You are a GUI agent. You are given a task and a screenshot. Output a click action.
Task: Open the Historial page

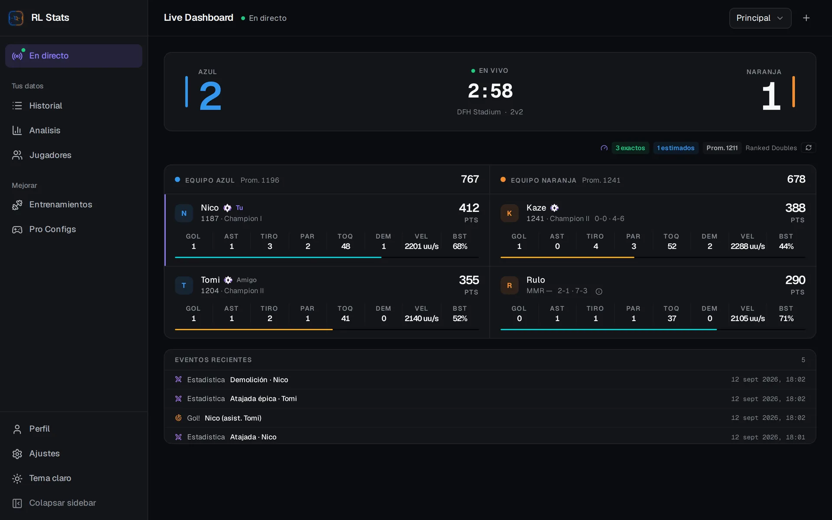[74, 106]
